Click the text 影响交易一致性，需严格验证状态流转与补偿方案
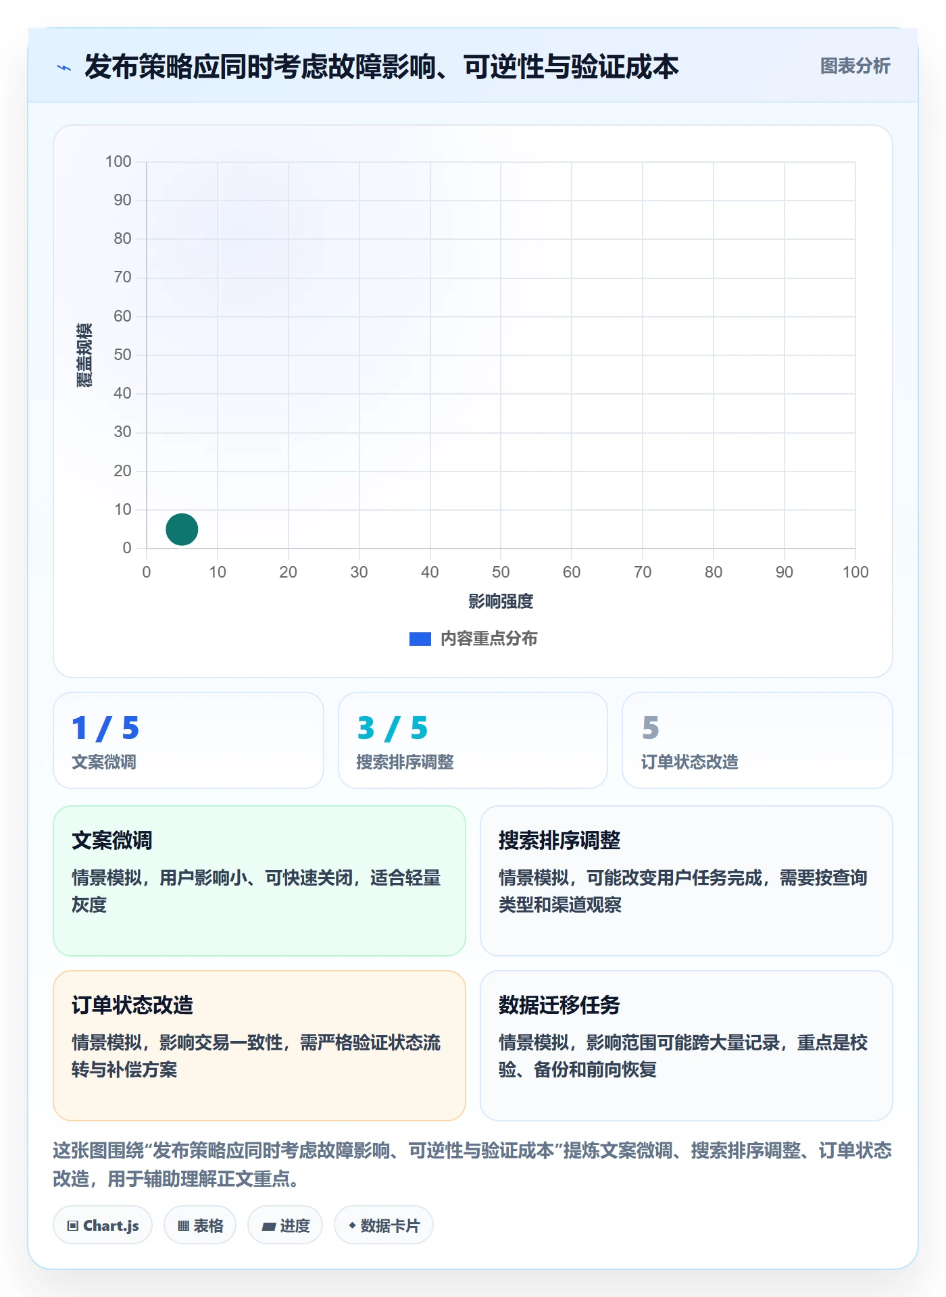 pos(256,1056)
